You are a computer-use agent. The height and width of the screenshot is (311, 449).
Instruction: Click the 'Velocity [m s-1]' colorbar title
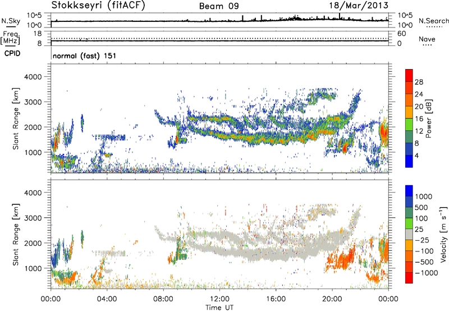tap(444, 234)
